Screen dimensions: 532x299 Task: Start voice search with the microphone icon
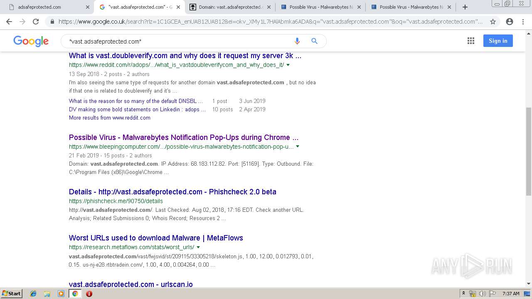coord(297,41)
